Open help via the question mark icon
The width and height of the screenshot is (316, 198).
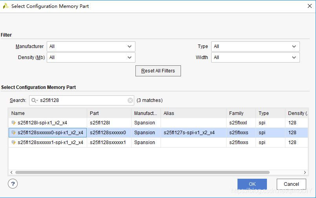coord(13,183)
